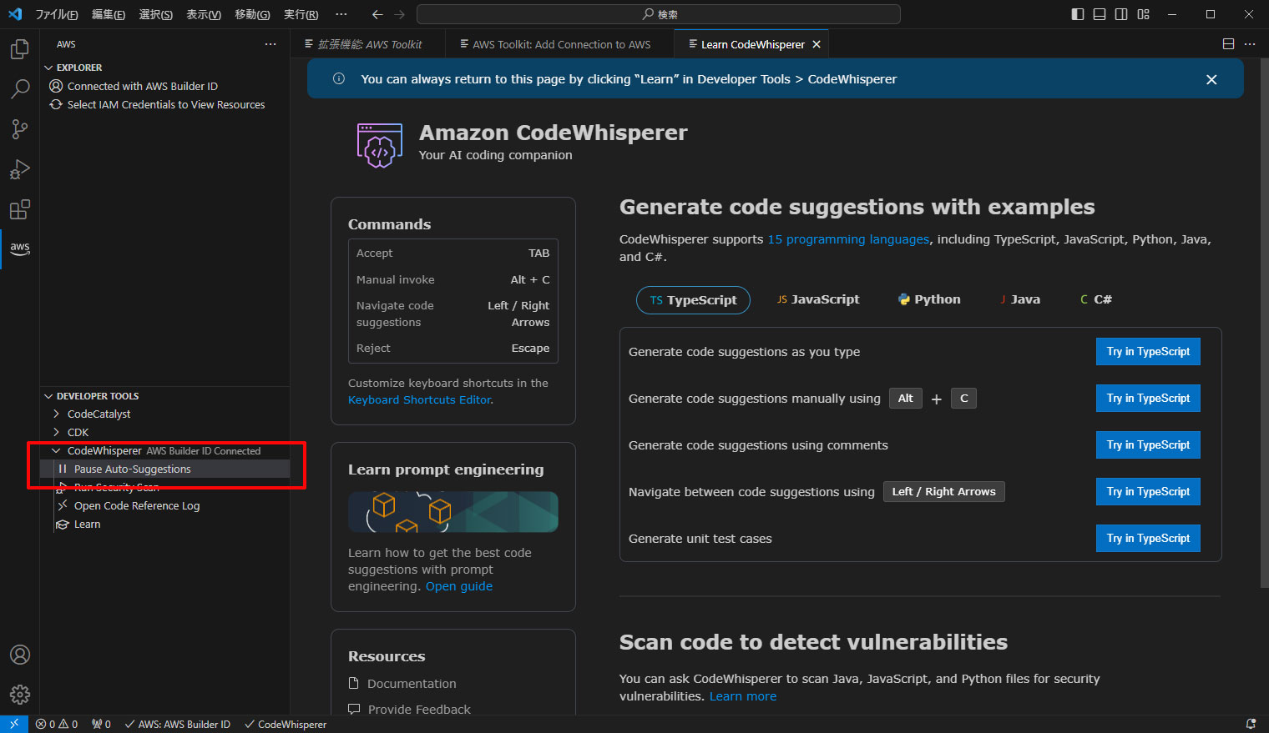
Task: Open Run and Debug view icon
Action: coord(19,169)
